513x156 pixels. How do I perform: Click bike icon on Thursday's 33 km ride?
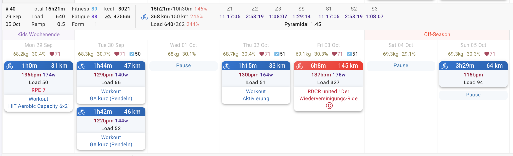coord(227,66)
